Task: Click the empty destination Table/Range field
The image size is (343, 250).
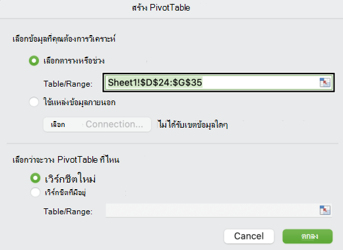Action: click(218, 210)
